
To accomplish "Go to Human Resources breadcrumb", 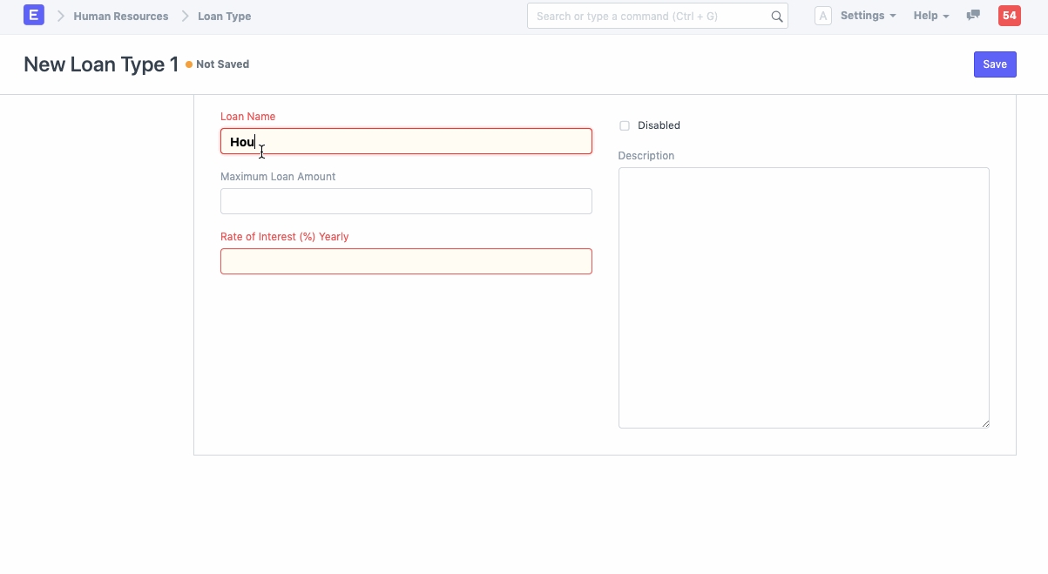I will pos(121,17).
